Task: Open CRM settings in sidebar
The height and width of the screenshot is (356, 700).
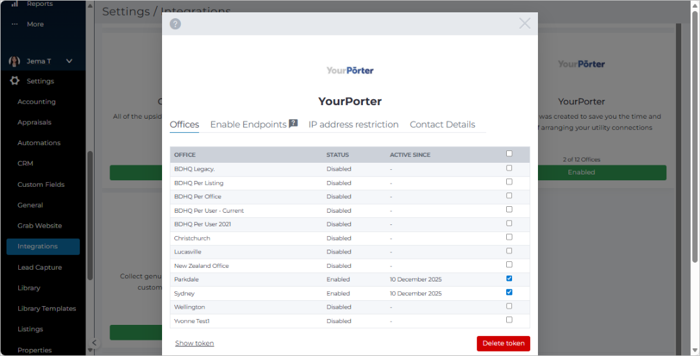Action: [25, 163]
